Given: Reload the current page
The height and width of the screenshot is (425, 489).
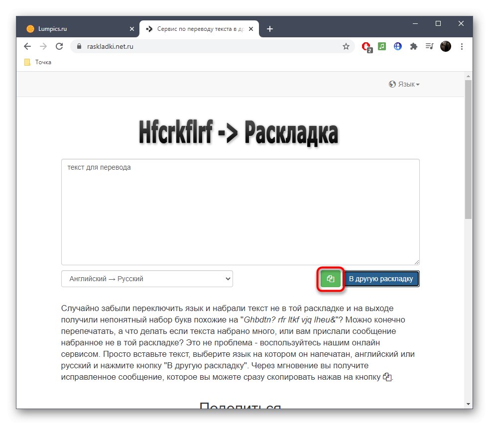Looking at the screenshot, I should click(59, 46).
